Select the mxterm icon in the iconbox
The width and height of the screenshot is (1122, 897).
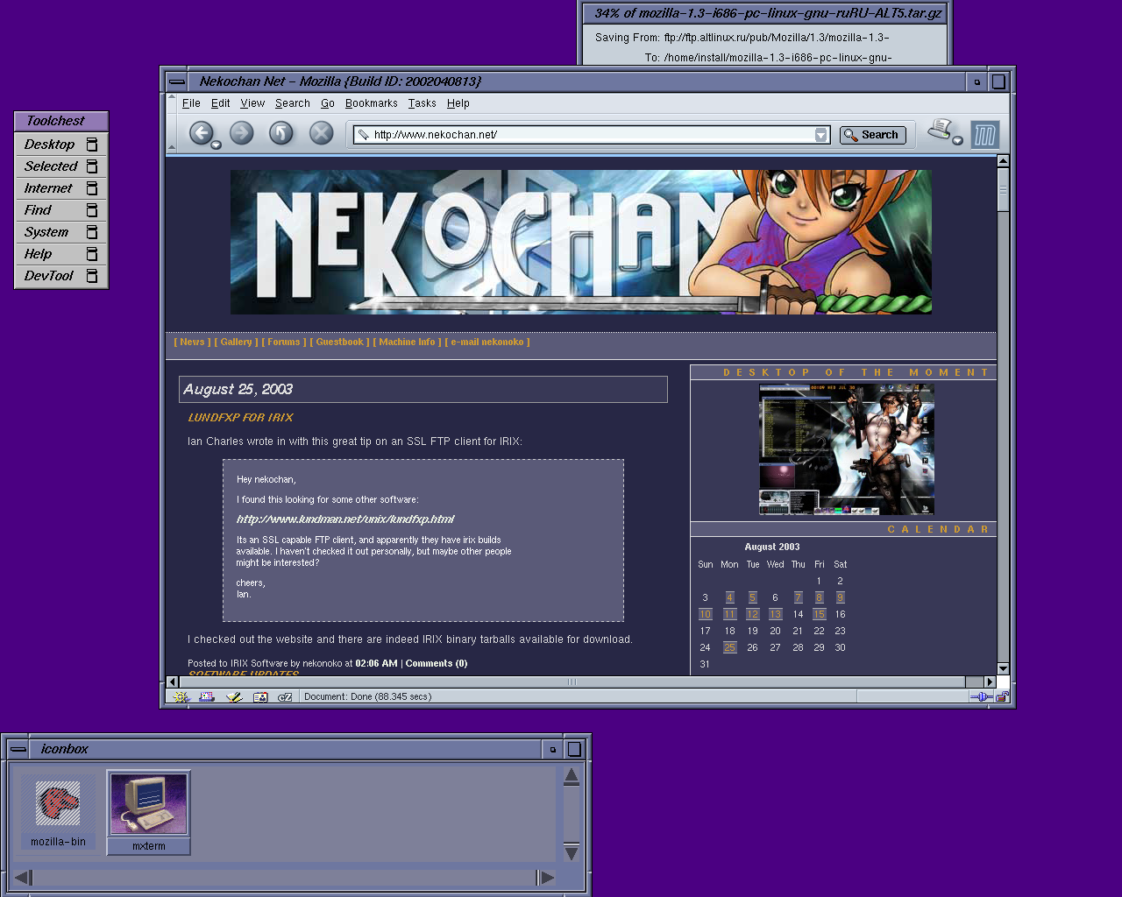148,812
